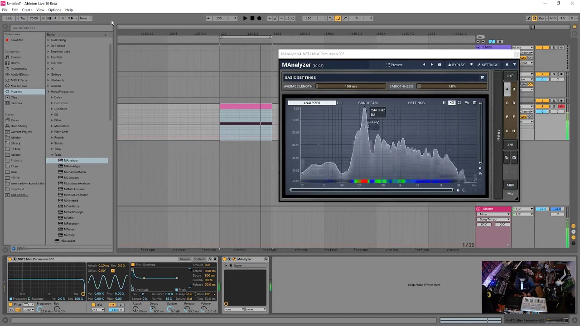580x326 pixels.
Task: Select the Samples category
Action: (16, 103)
